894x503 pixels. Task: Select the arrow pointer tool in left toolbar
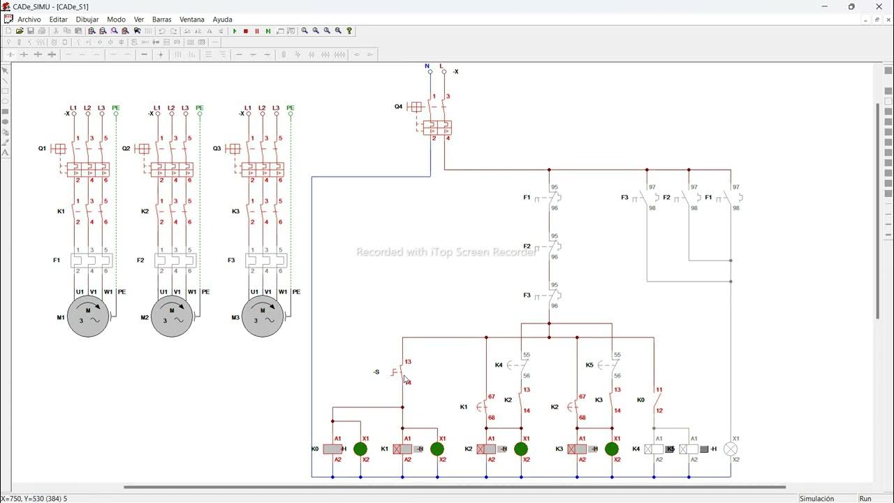(x=5, y=71)
